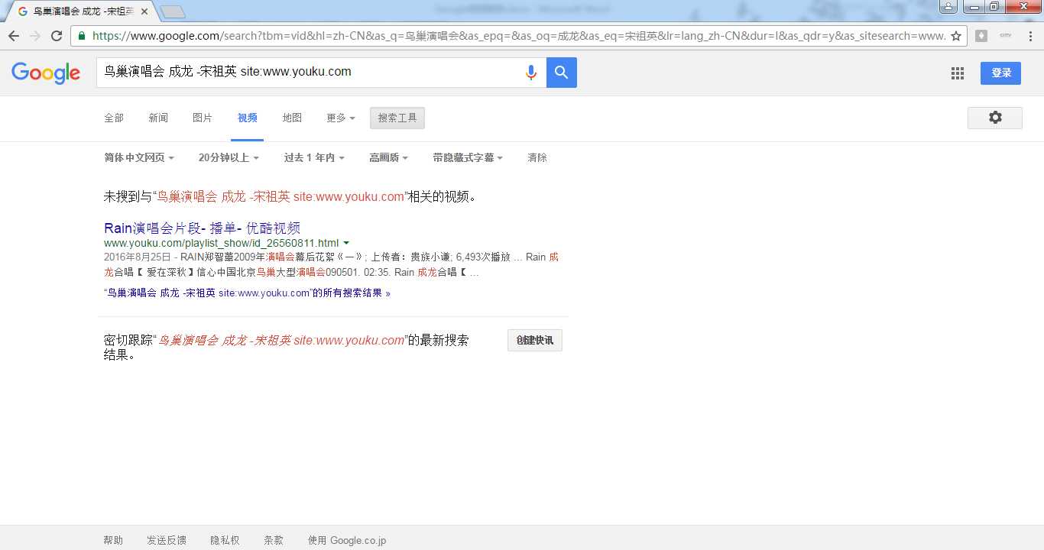Click the 所有搜索结果 link

coord(247,293)
